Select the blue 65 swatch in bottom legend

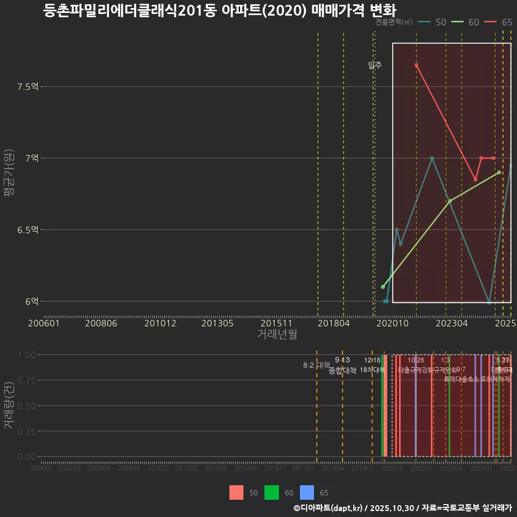306,493
